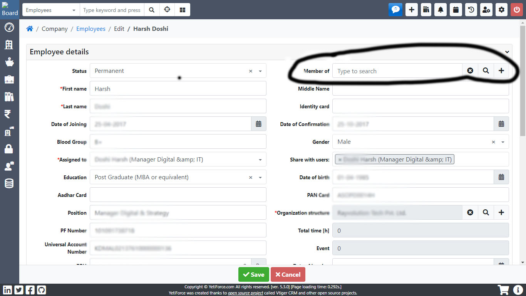The height and width of the screenshot is (296, 526).
Task: Open the padlock security sidebar module
Action: [x=9, y=149]
